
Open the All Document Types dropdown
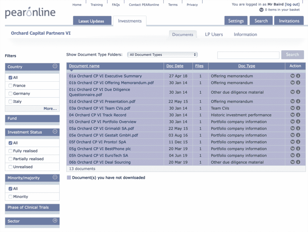click(162, 55)
